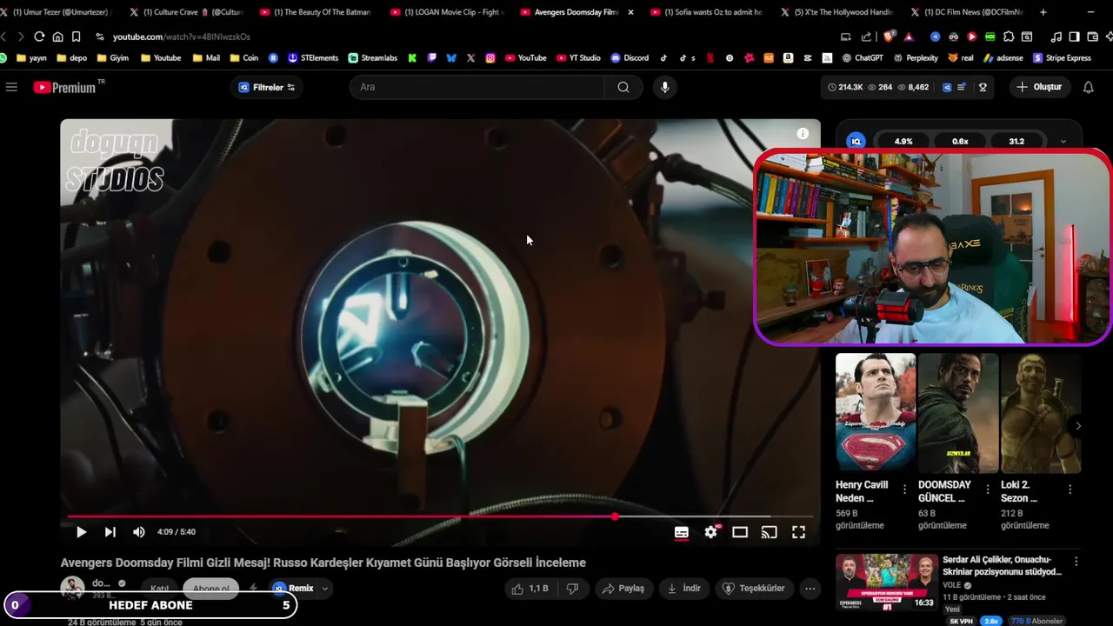1113x626 pixels.
Task: Open the Oluştur create menu
Action: click(x=1039, y=87)
